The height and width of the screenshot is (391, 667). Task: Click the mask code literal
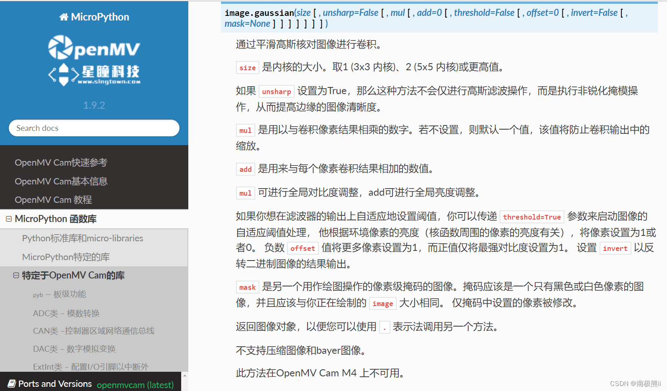click(247, 287)
